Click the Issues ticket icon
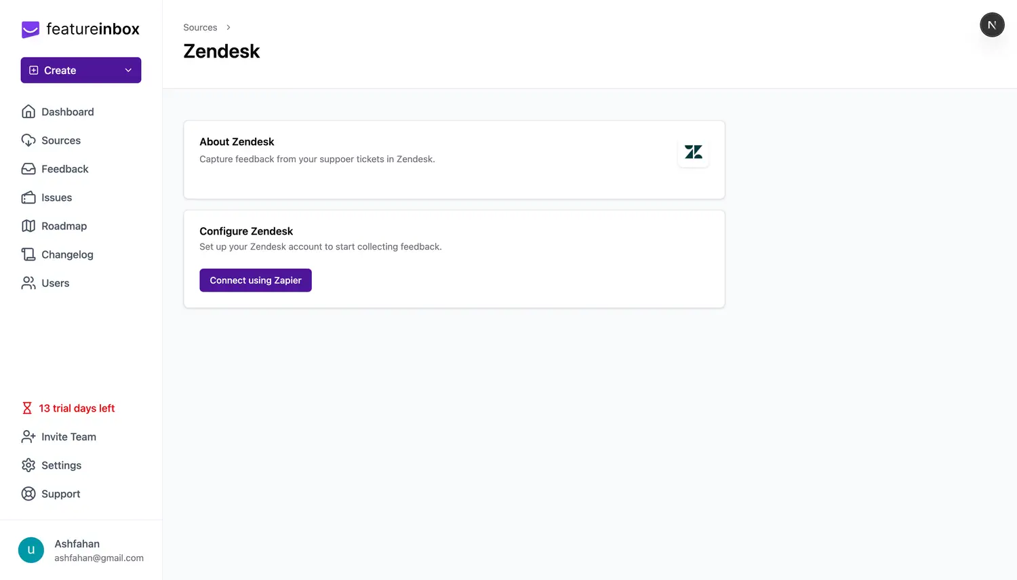 click(x=28, y=197)
